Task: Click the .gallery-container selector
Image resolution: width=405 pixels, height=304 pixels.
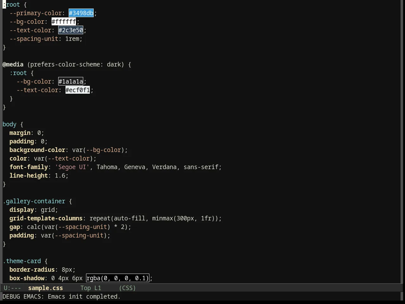Action: 34,201
